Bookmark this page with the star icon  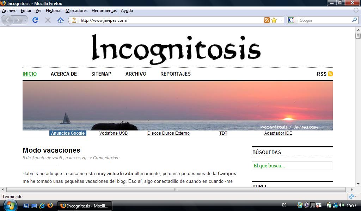(x=274, y=20)
